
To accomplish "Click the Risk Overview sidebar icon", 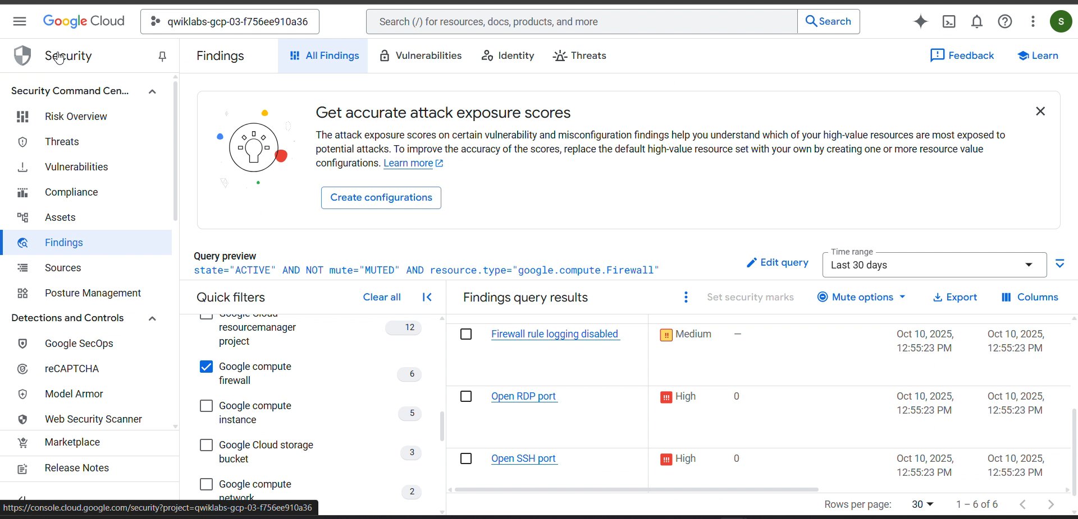I will [x=22, y=117].
